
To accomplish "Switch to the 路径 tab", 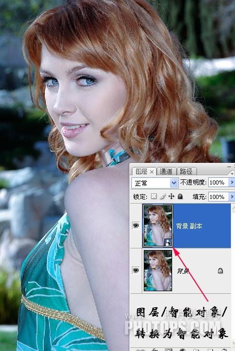I will click(186, 172).
